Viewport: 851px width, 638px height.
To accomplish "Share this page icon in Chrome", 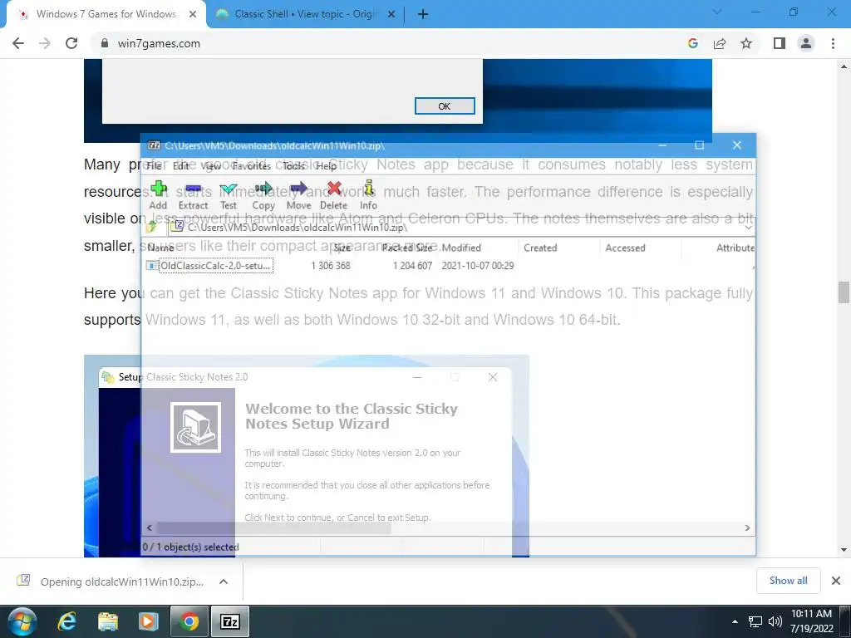I will tap(720, 43).
